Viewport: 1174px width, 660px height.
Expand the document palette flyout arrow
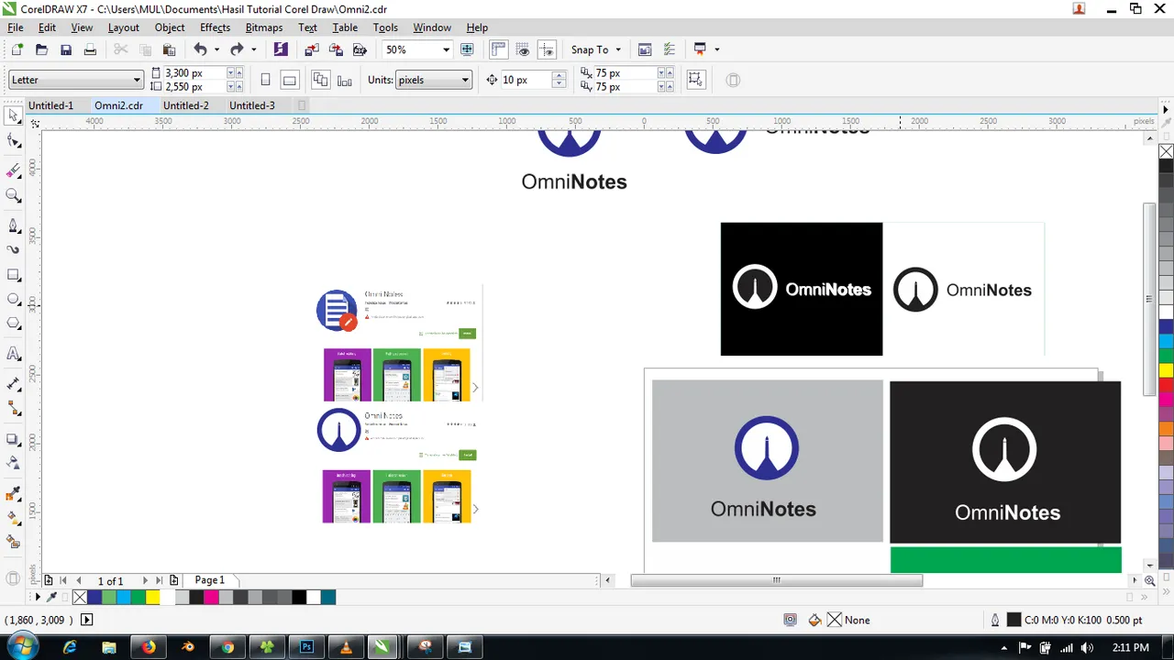tap(37, 597)
